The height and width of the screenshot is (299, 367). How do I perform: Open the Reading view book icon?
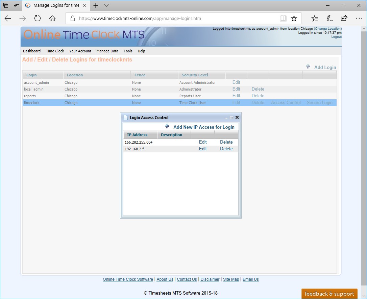[283, 19]
